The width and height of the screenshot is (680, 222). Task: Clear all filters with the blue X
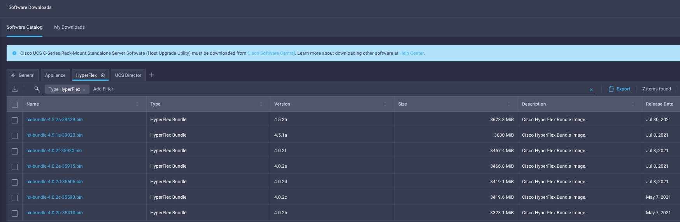coord(591,90)
